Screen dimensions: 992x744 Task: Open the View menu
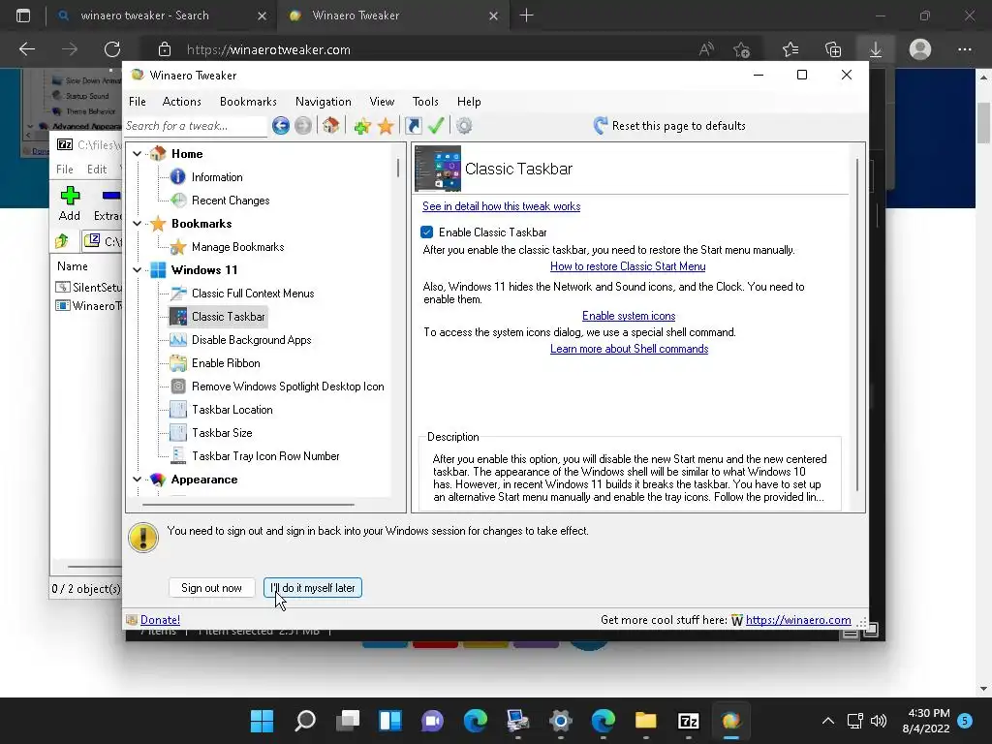(x=382, y=101)
